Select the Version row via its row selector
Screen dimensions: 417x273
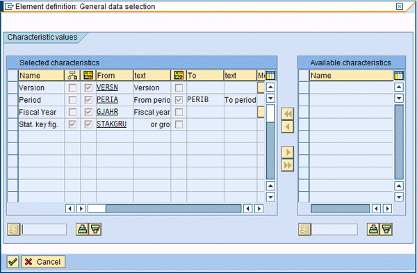13,88
